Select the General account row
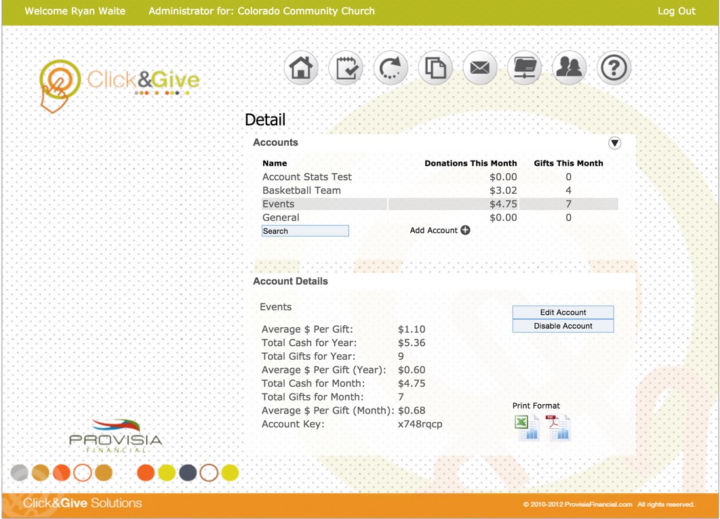 (x=439, y=217)
